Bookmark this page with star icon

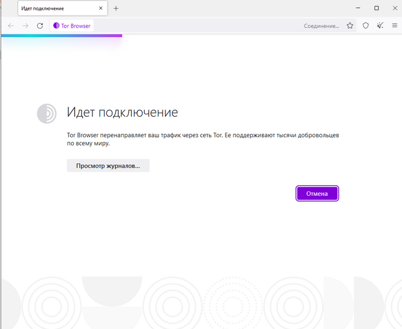350,26
